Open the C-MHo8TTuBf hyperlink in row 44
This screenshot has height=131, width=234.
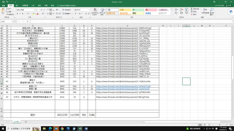[123, 86]
